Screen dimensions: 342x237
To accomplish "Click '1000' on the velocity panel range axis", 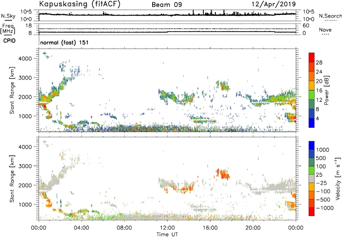I will pyautogui.click(x=25, y=204).
